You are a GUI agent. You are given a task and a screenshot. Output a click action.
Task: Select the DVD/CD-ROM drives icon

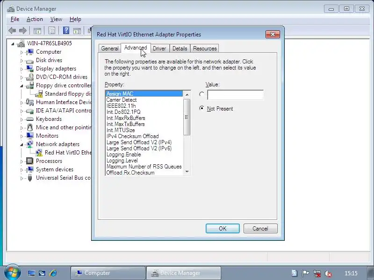[30, 77]
